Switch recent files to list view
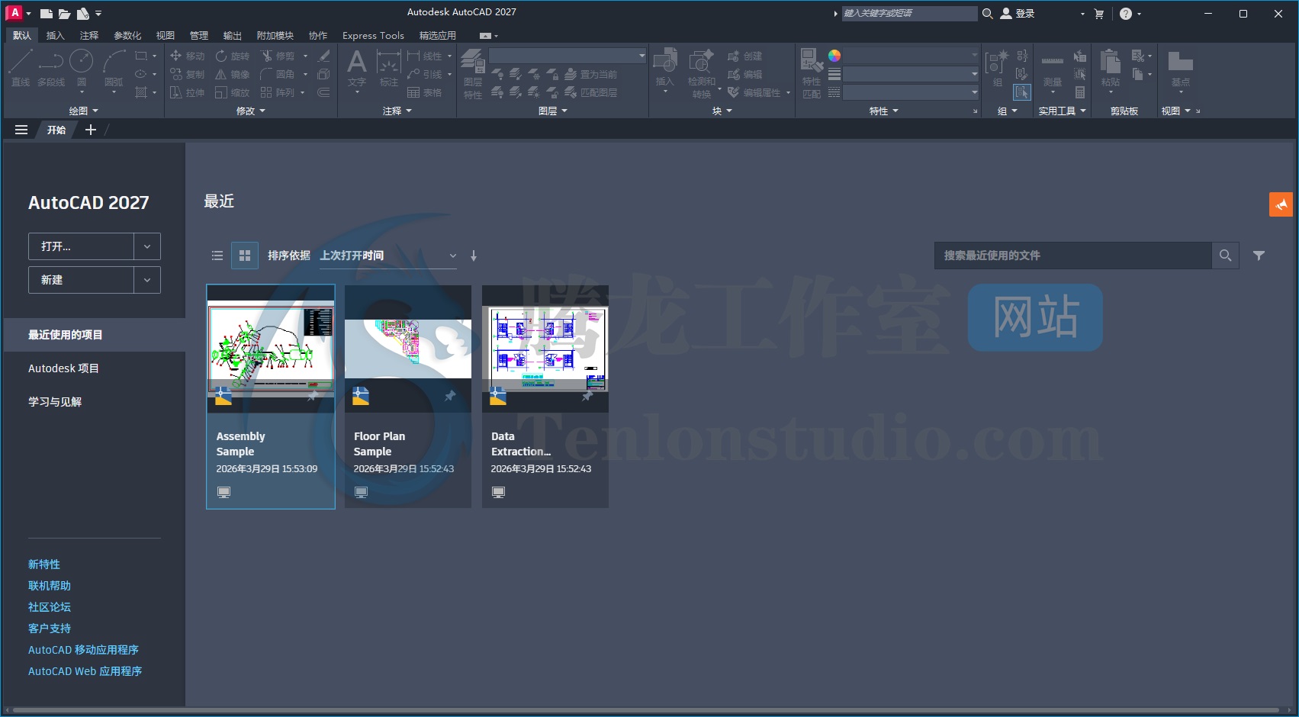The height and width of the screenshot is (717, 1299). click(x=217, y=256)
